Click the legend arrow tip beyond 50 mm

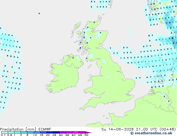[88, 132]
